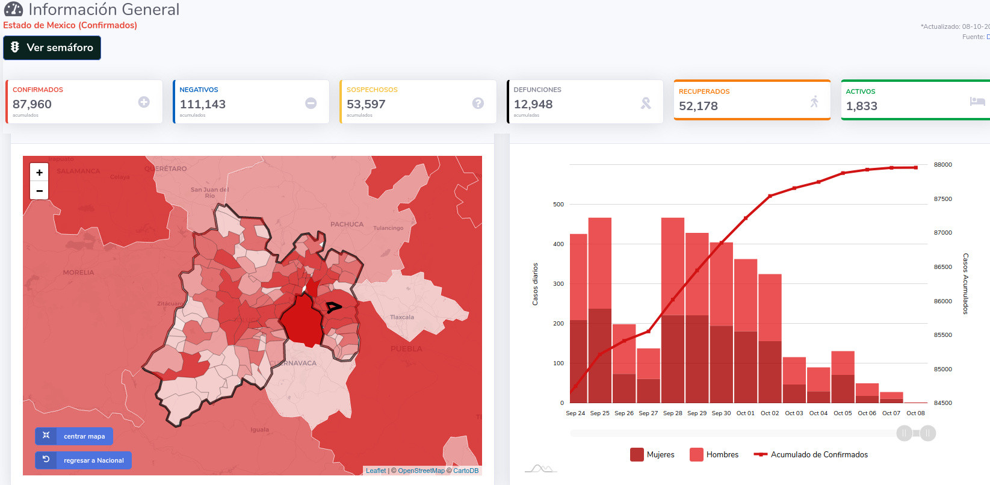Image resolution: width=990 pixels, height=485 pixels.
Task: Click the small line chart icon below graph
Action: (x=540, y=469)
